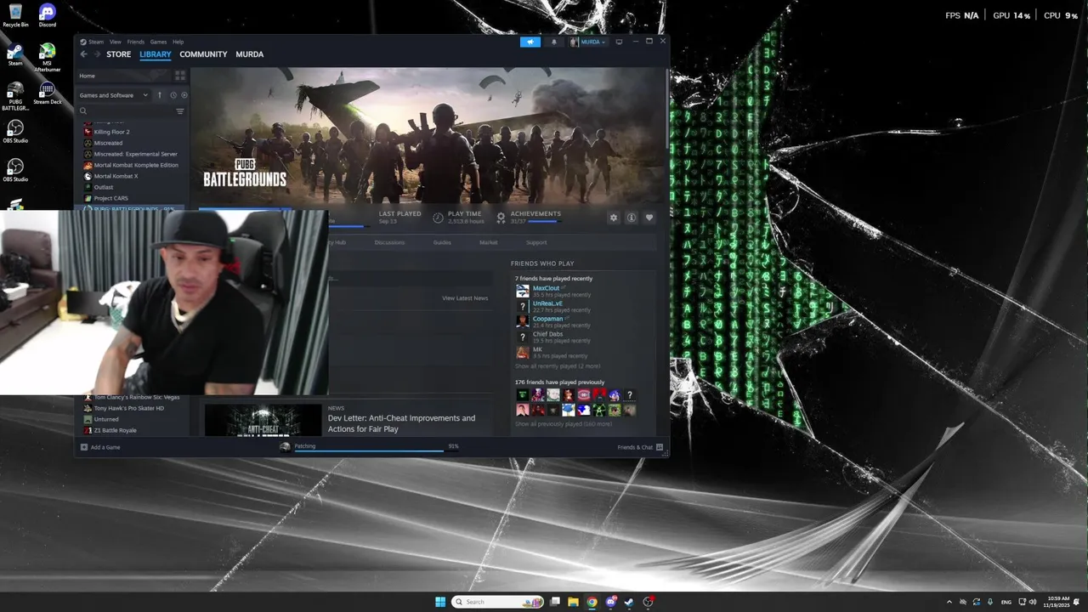Toggle collections grid view icon
The height and width of the screenshot is (612, 1088).
[180, 76]
